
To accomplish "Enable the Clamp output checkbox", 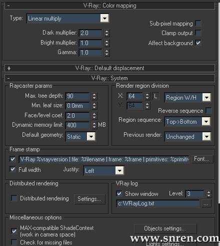I will pos(198,33).
